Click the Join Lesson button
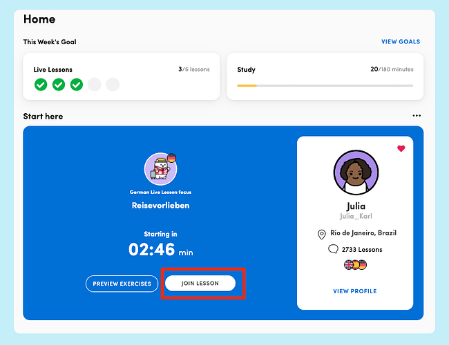449x345 pixels. (200, 283)
